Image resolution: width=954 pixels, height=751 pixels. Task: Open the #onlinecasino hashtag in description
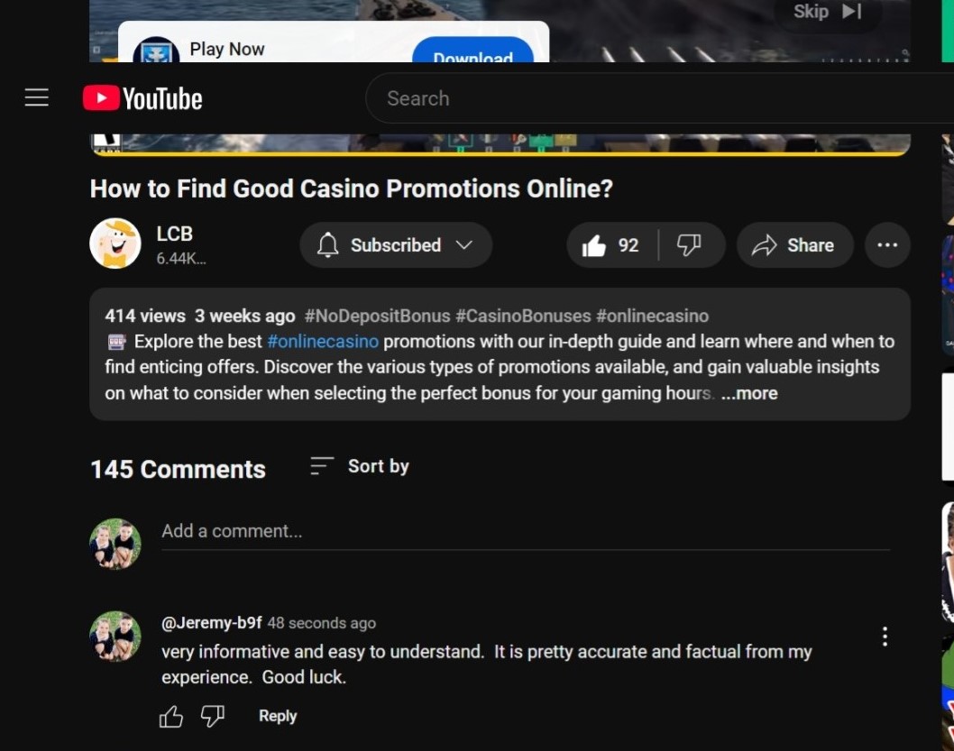(x=323, y=341)
